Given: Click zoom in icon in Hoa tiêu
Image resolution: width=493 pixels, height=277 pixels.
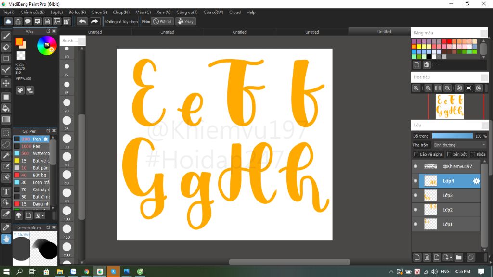Looking at the screenshot, I should (428, 88).
